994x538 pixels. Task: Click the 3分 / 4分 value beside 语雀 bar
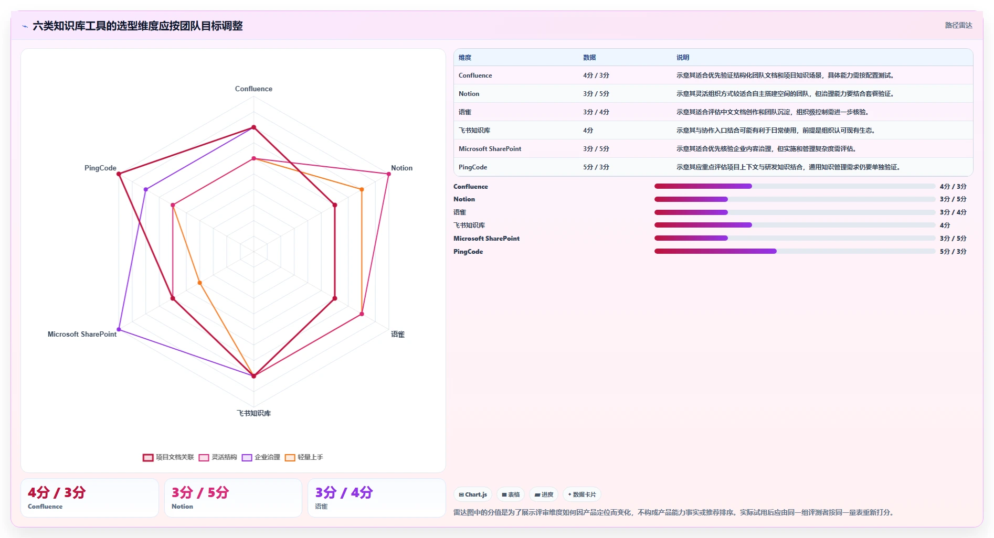[x=953, y=212]
